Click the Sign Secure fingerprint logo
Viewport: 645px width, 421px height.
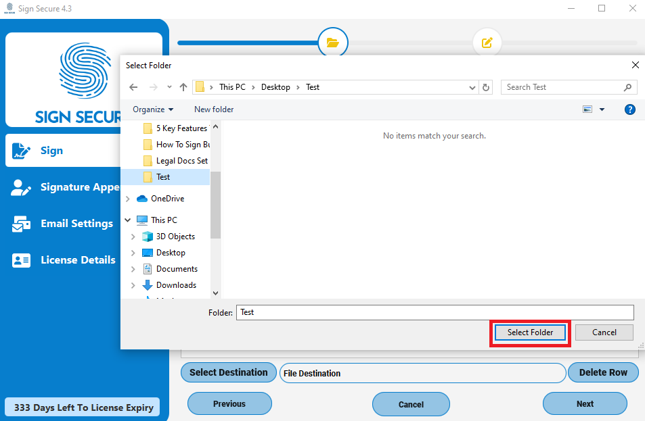[85, 71]
